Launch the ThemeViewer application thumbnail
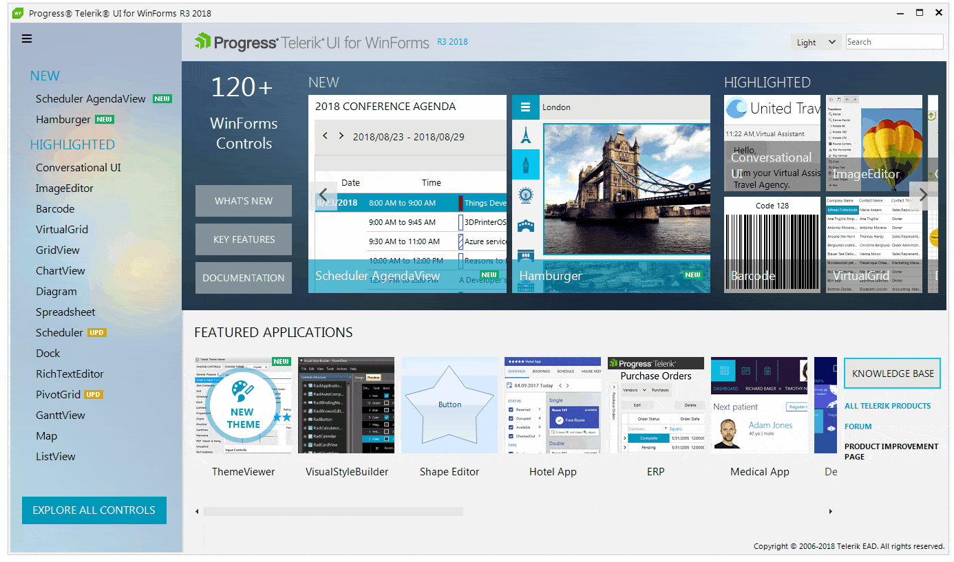This screenshot has height=562, width=954. click(243, 405)
